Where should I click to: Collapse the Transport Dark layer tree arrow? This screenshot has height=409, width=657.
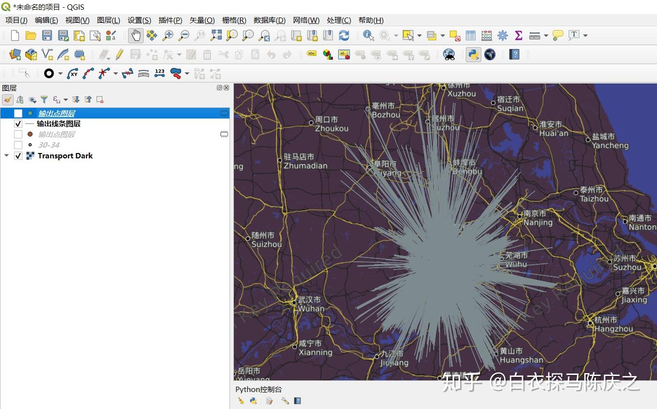tap(7, 156)
